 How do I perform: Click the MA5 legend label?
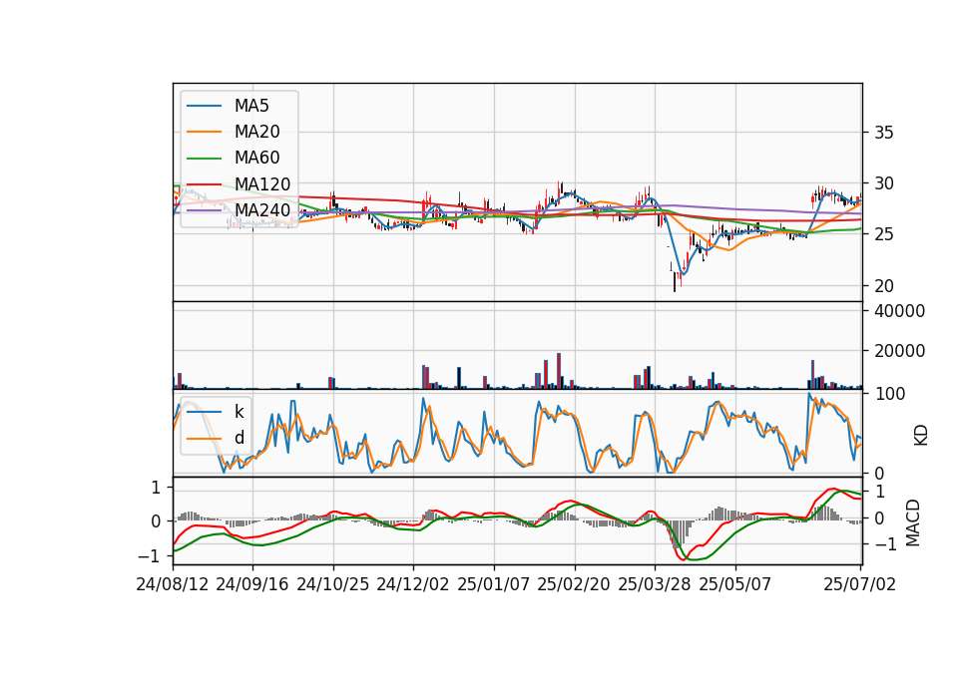(251, 106)
